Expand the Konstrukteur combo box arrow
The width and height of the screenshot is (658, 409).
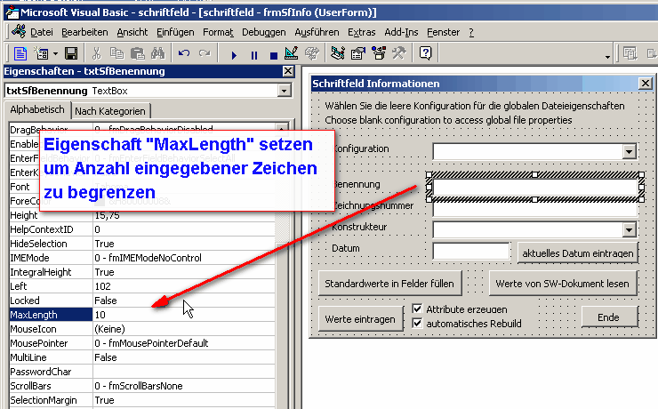(629, 230)
